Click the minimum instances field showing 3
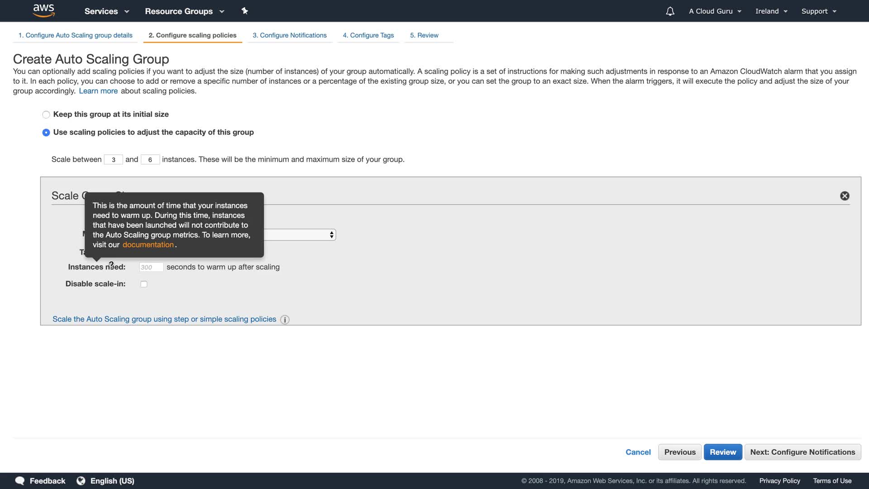 click(113, 160)
